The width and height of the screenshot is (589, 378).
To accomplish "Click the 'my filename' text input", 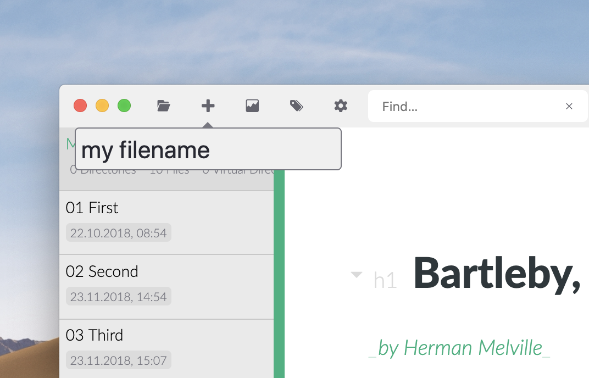I will coord(208,149).
